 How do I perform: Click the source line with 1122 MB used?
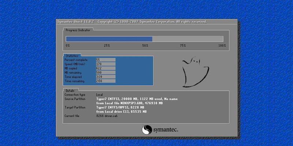pyautogui.click(x=137, y=99)
